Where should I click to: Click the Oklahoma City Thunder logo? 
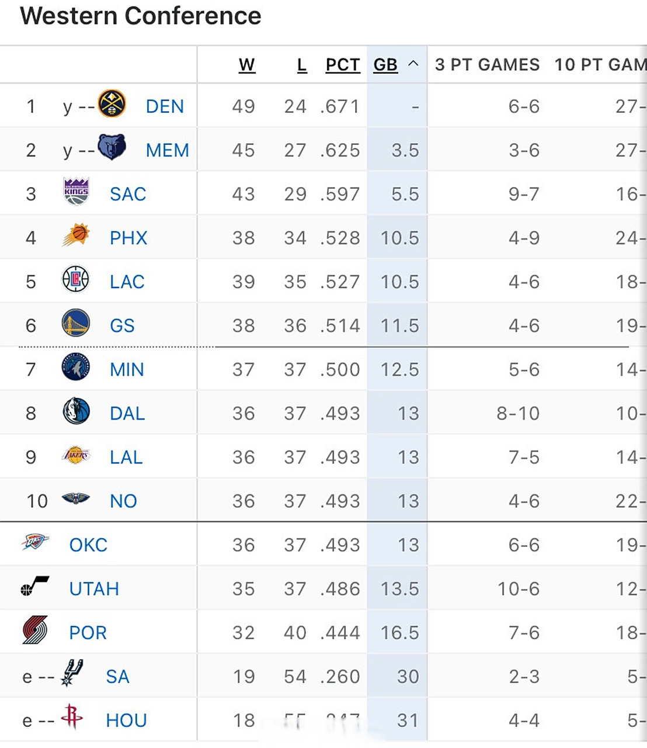pos(35,542)
